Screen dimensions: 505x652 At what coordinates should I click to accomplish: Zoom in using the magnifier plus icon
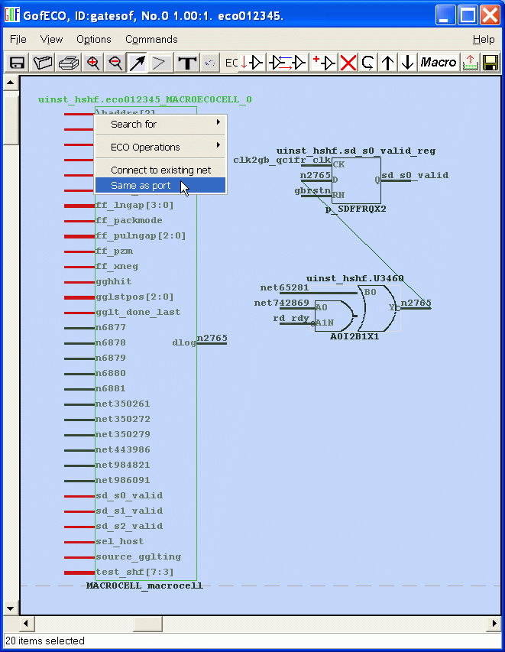[93, 63]
